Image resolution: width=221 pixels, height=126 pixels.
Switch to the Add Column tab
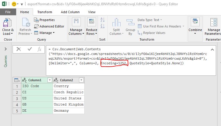[x=70, y=12]
